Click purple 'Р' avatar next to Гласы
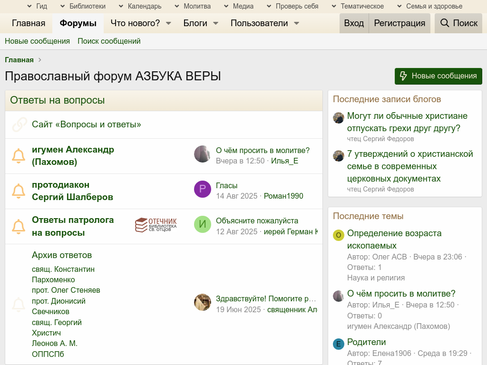487x365 pixels. point(202,189)
